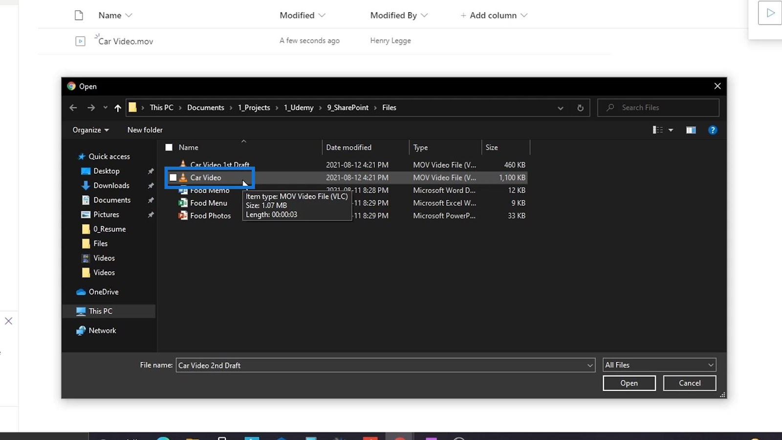Sort by Size column header
Viewport: 782px width, 440px height.
[492, 147]
